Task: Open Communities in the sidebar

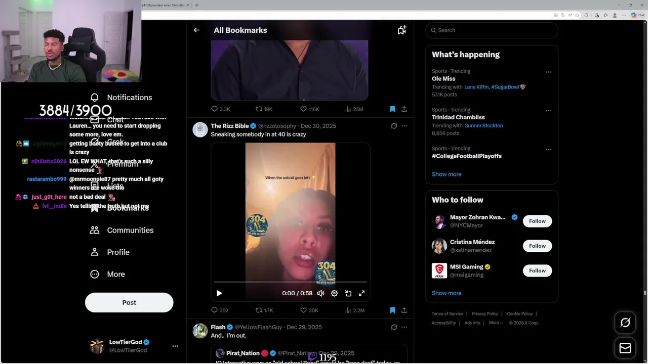Action: click(121, 230)
